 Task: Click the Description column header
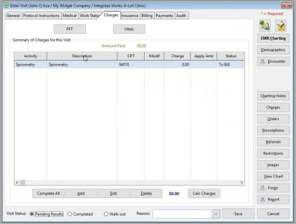pos(82,56)
